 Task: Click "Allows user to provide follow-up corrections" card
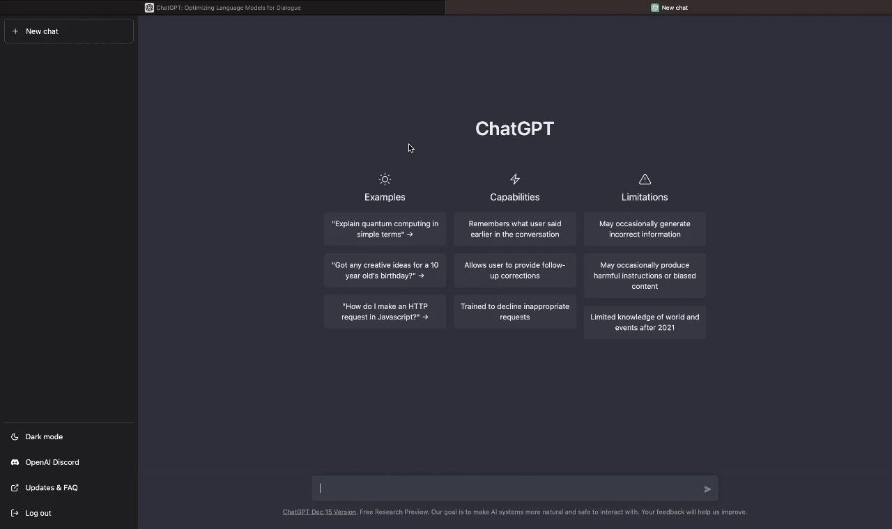(515, 270)
